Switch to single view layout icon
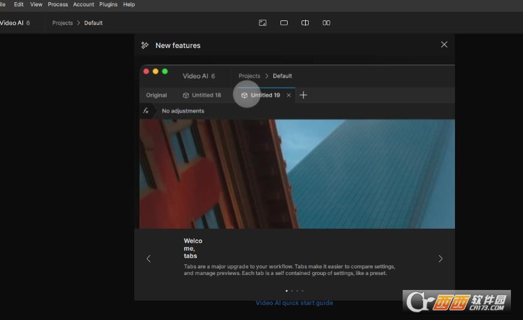The image size is (523, 320). [x=284, y=23]
